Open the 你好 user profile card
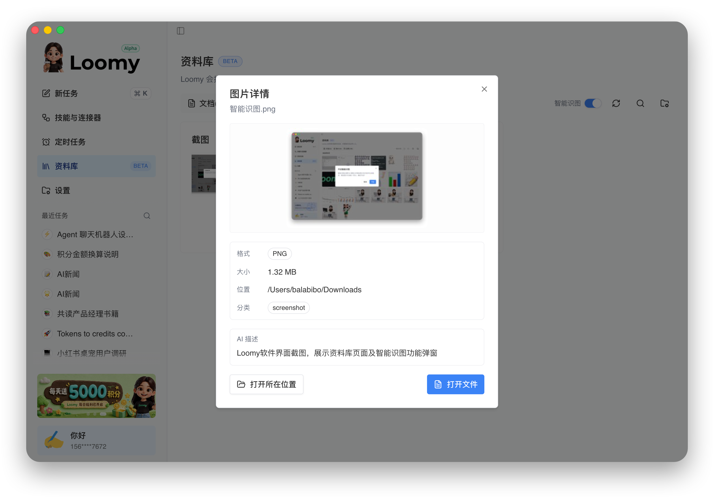This screenshot has width=714, height=503. [x=96, y=440]
